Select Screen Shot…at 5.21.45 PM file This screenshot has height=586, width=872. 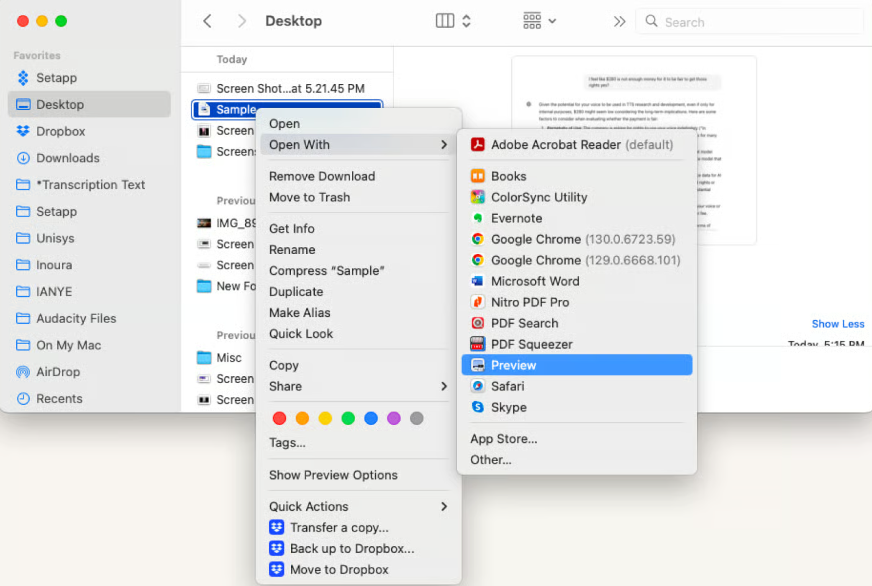(x=287, y=88)
